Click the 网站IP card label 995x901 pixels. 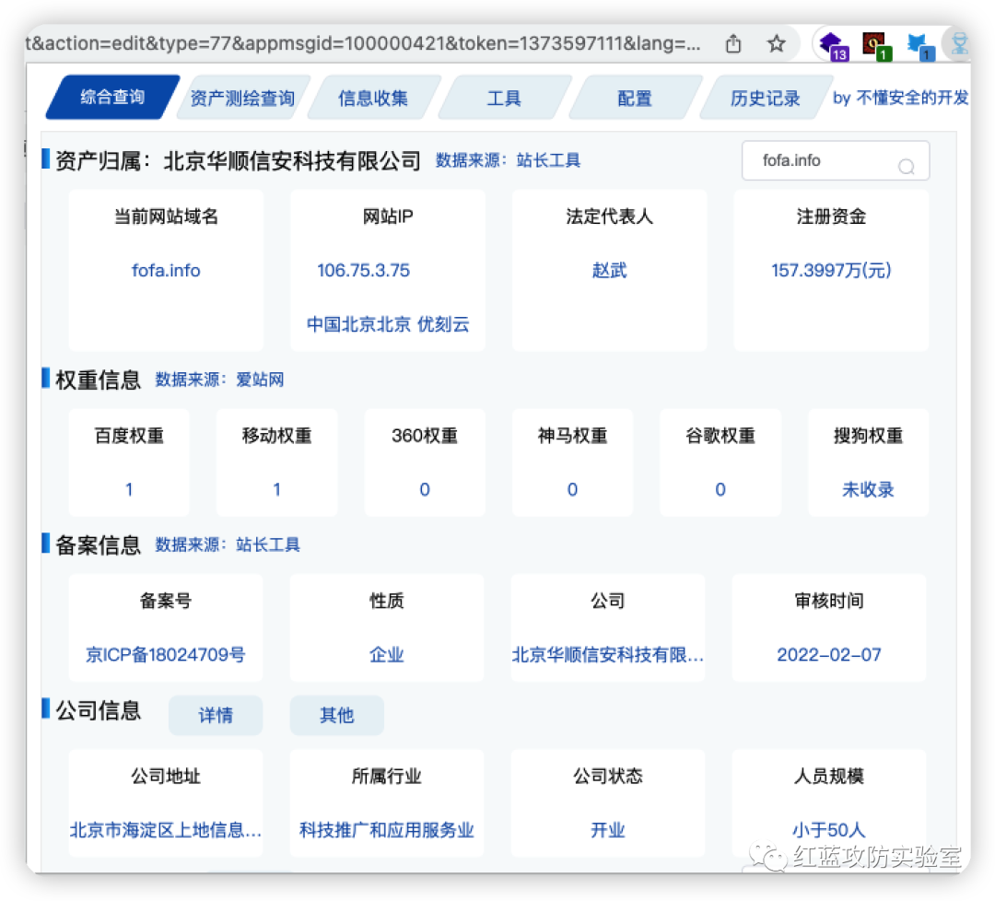(388, 216)
